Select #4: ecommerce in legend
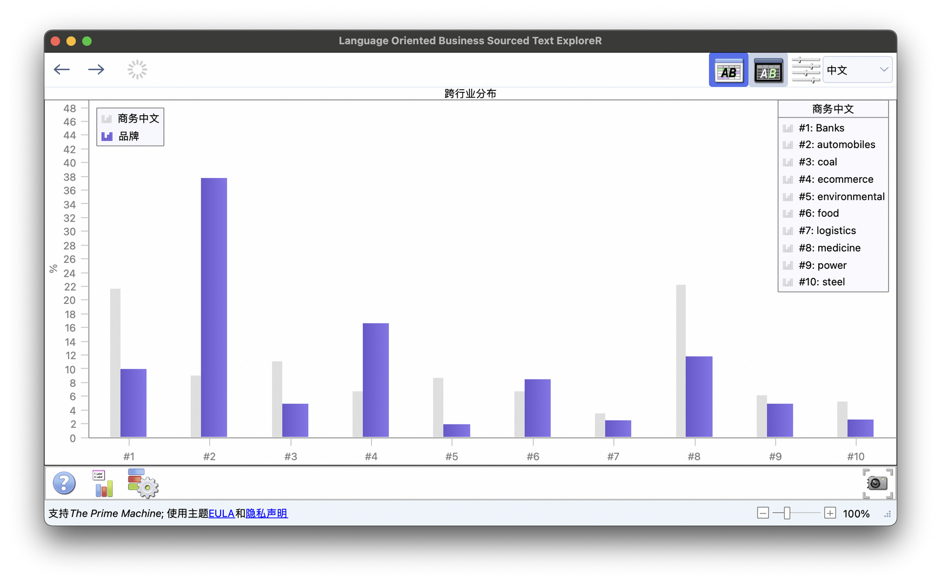Screen dimensions: 941x584 click(x=827, y=179)
